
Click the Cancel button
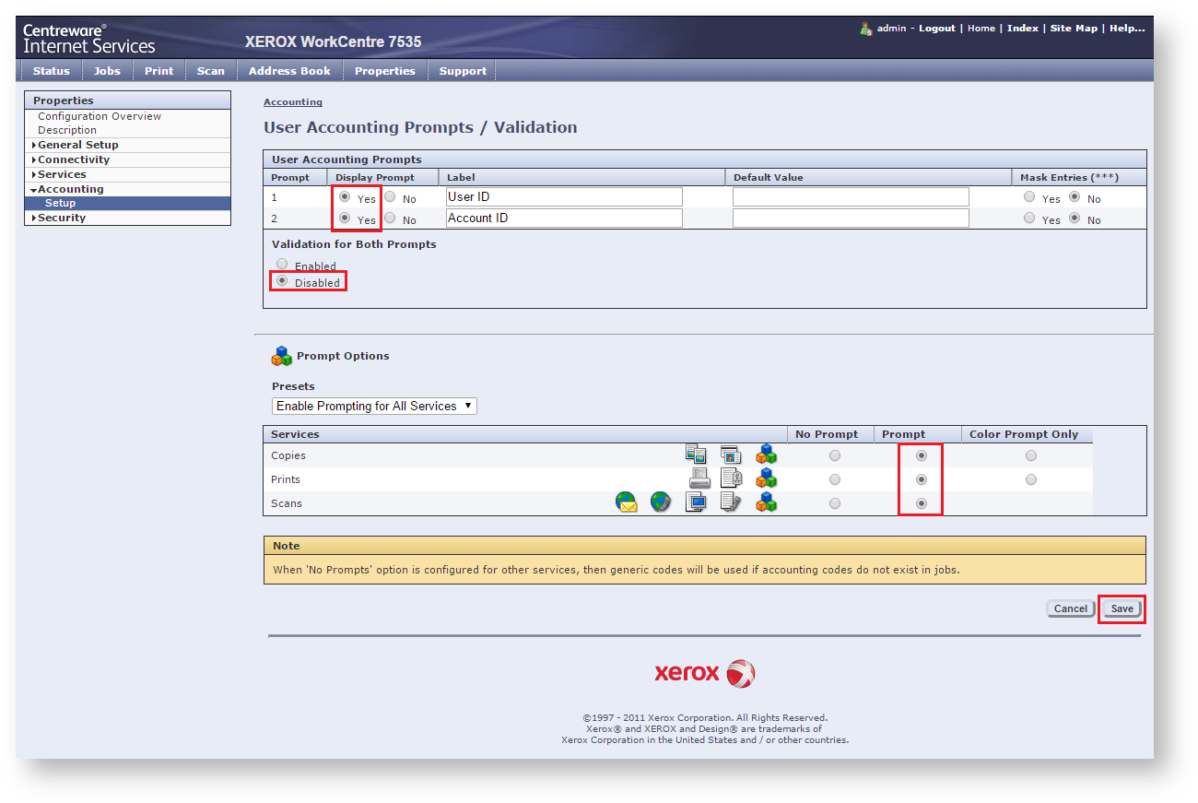(x=1071, y=608)
